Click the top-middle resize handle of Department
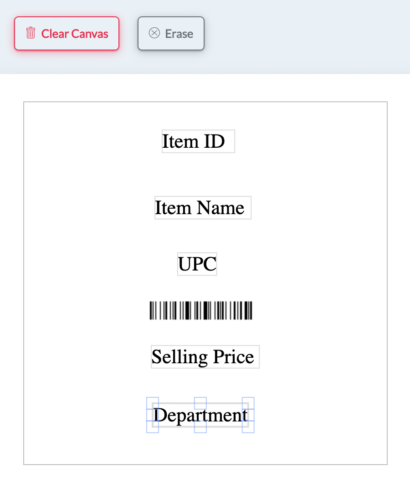 tap(200, 402)
